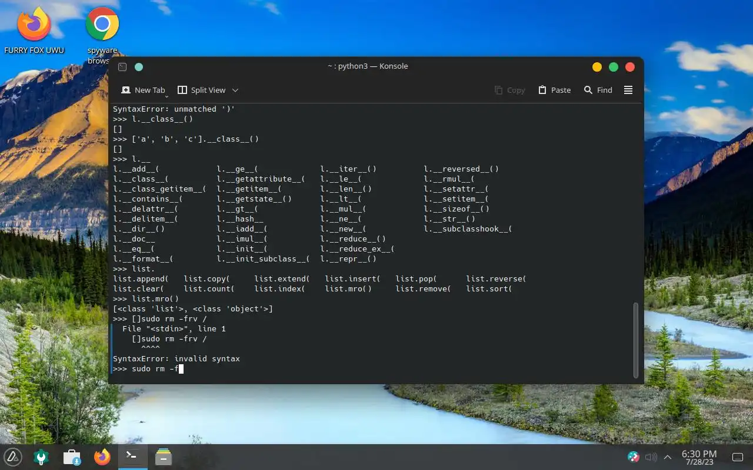753x470 pixels.
Task: Click the line SyntaxError: unmatched ')'
Action: (174, 109)
